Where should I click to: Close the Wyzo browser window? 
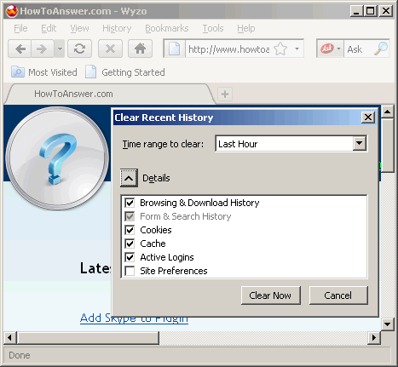[386, 11]
